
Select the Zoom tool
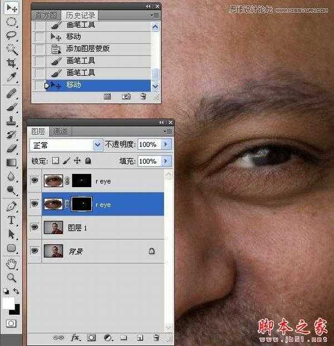click(11, 277)
